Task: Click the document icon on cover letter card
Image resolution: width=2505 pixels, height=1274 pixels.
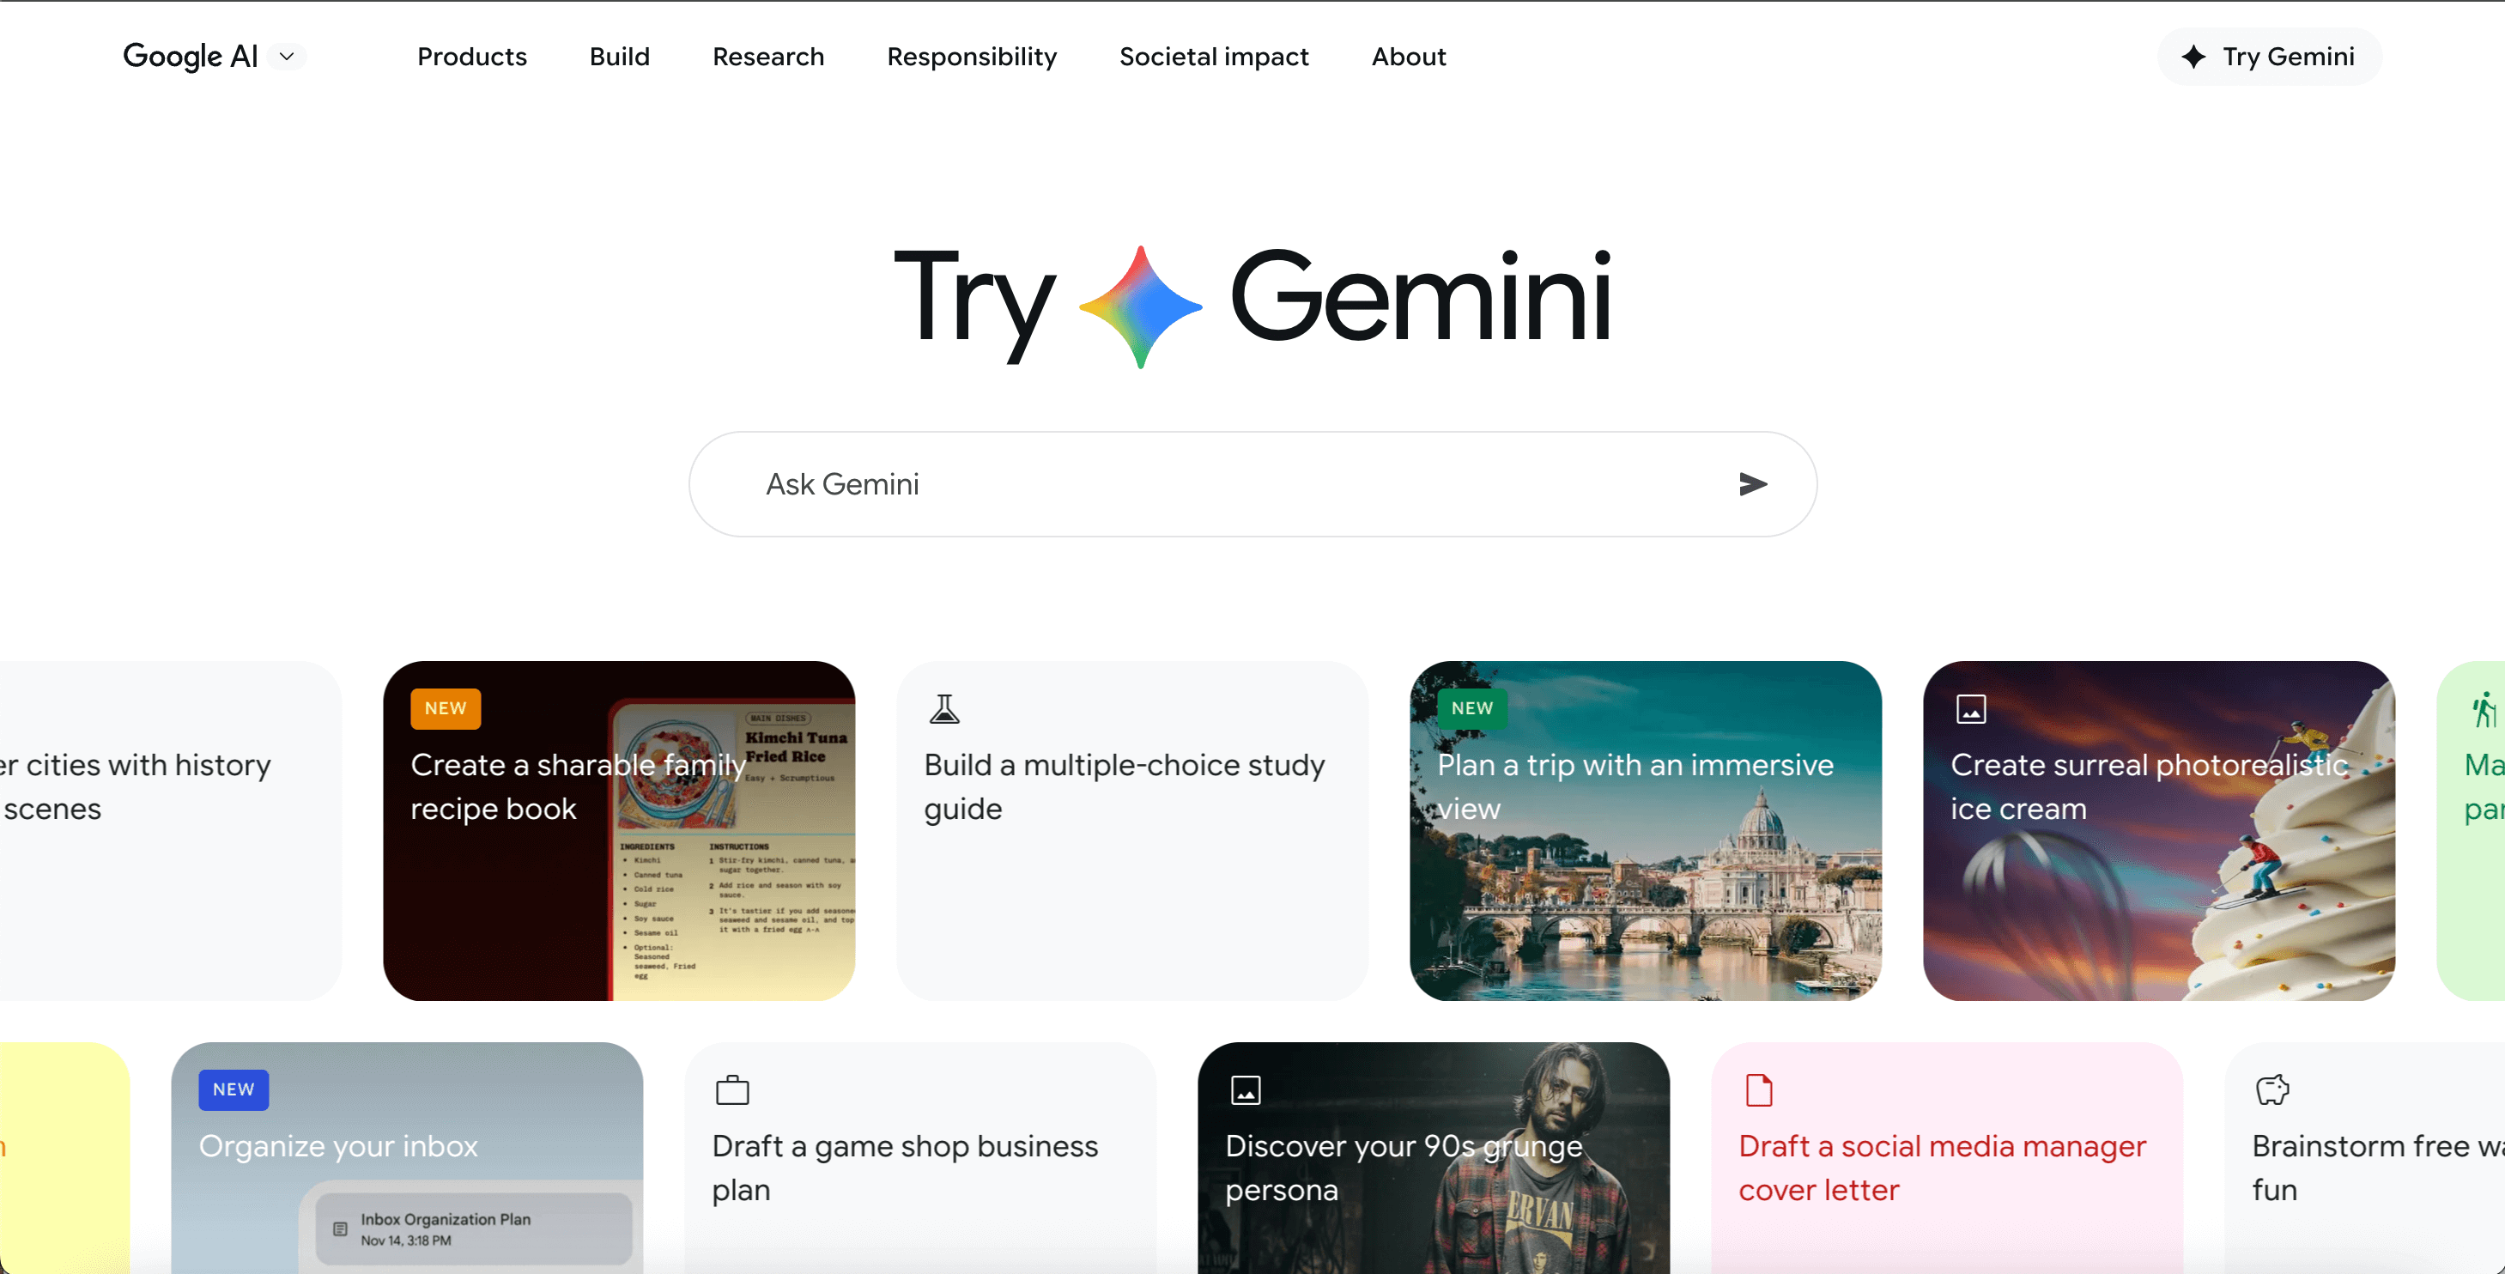Action: (x=1759, y=1090)
